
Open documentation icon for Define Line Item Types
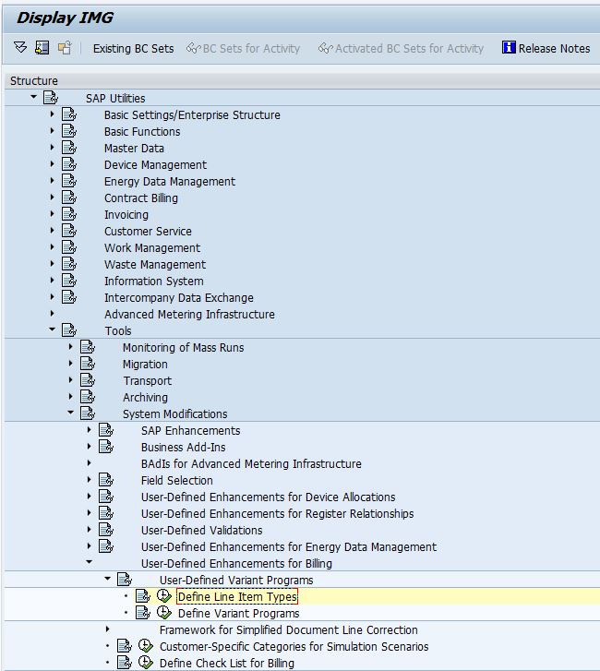coord(143,596)
